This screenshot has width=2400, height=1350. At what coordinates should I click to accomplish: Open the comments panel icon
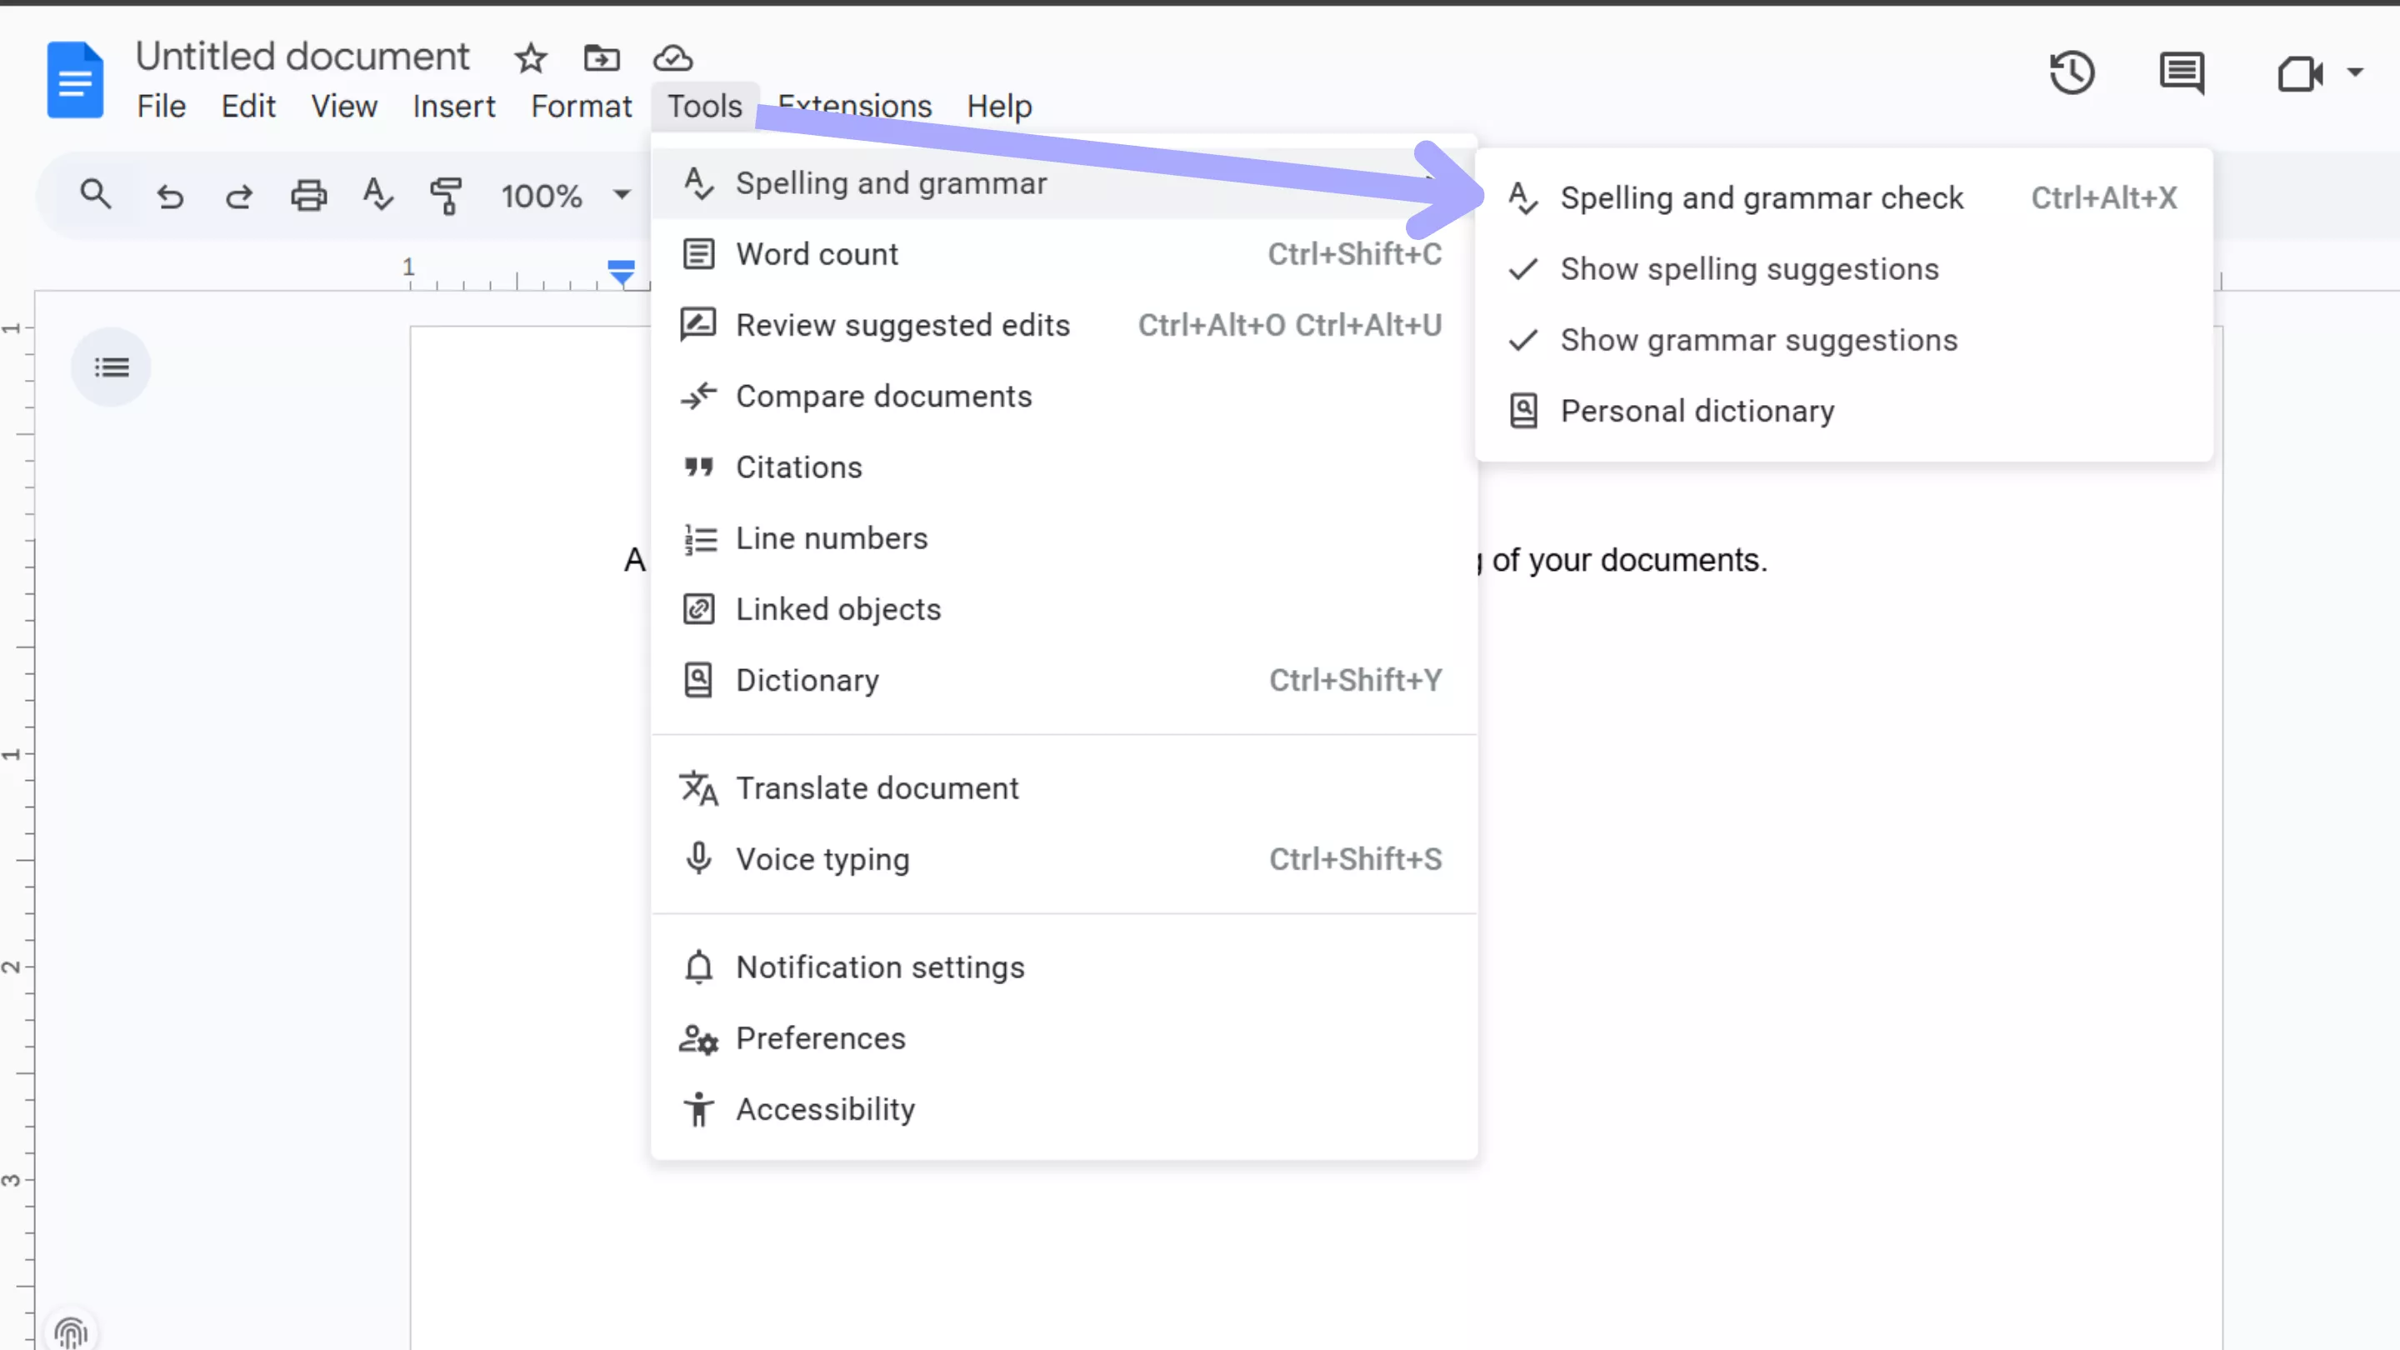(x=2181, y=72)
